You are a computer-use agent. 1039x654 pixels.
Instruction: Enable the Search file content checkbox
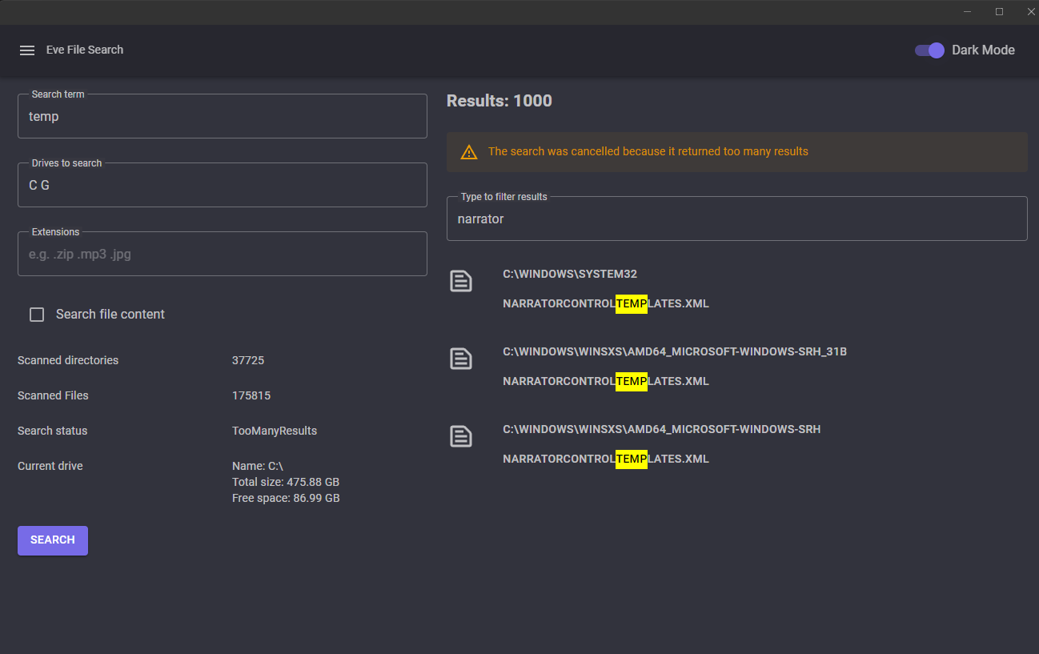click(x=37, y=315)
